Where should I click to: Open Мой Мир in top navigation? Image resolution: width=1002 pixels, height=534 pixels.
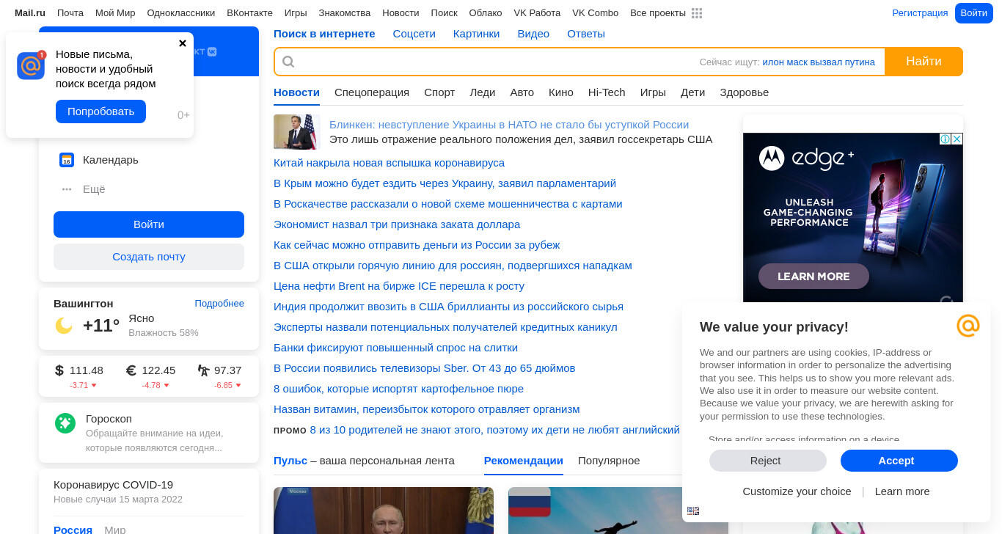(x=115, y=13)
